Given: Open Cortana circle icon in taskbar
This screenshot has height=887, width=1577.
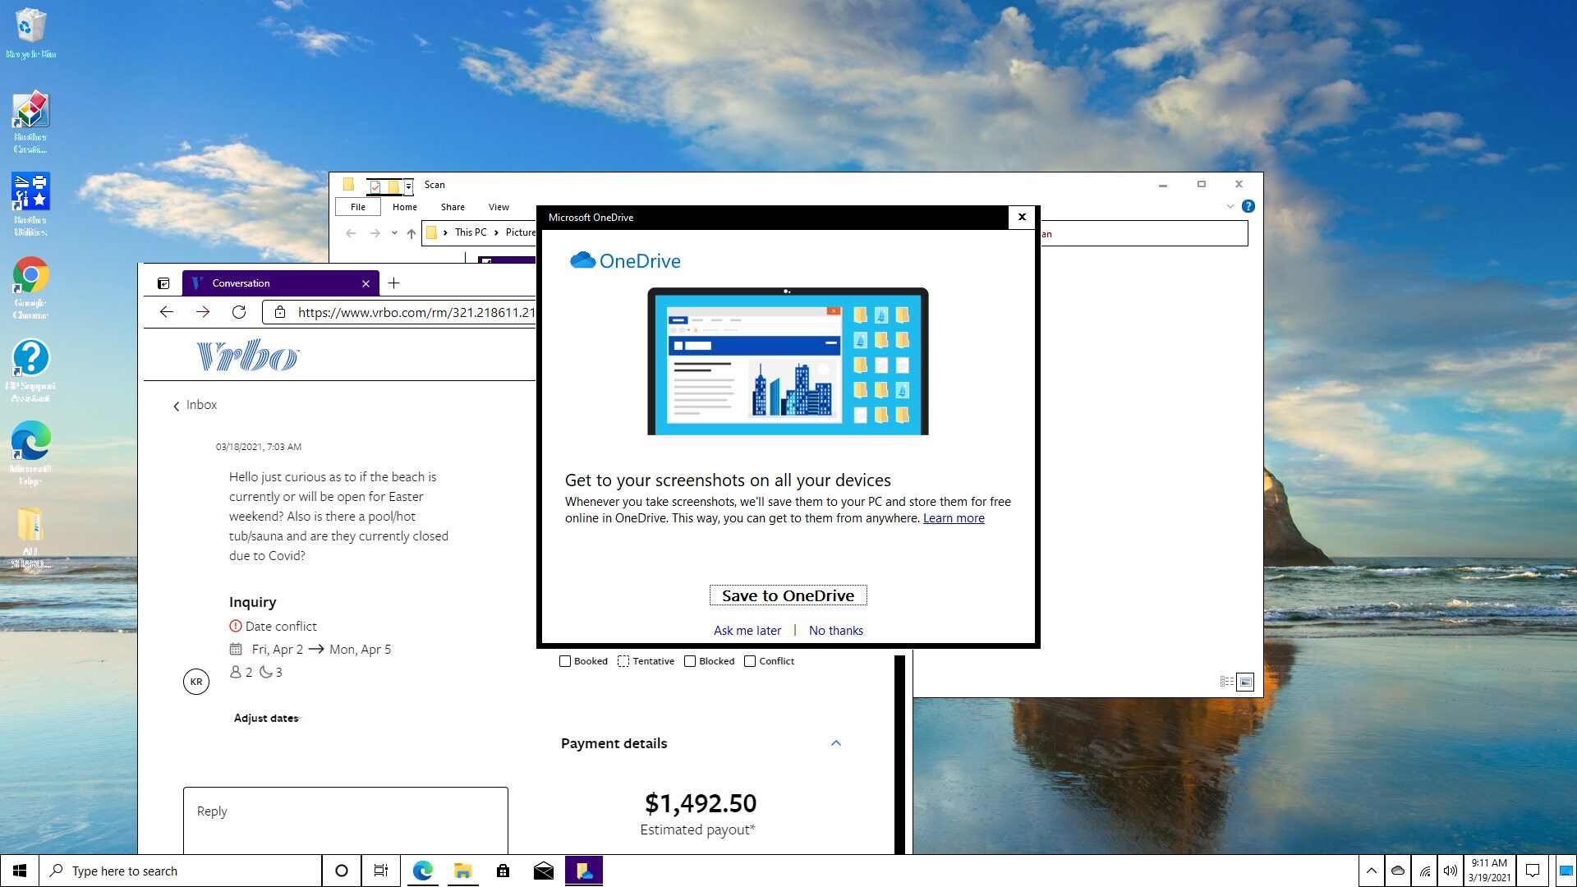Looking at the screenshot, I should (x=342, y=871).
